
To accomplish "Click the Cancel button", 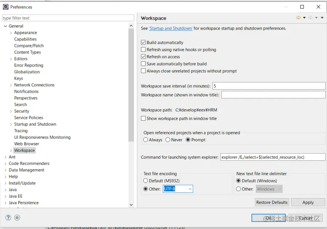I will click(305, 218).
